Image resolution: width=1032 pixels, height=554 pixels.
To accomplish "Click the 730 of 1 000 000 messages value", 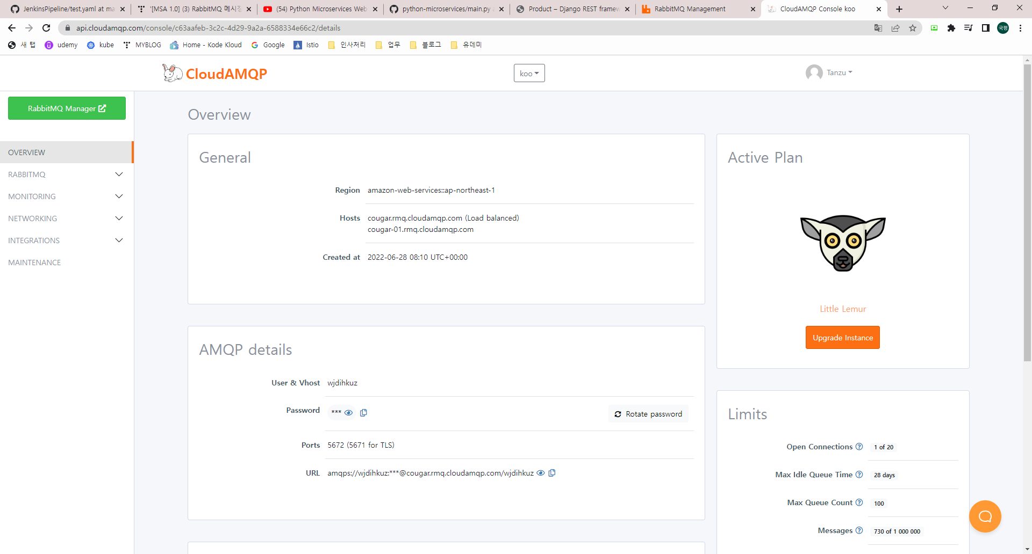I will click(897, 531).
